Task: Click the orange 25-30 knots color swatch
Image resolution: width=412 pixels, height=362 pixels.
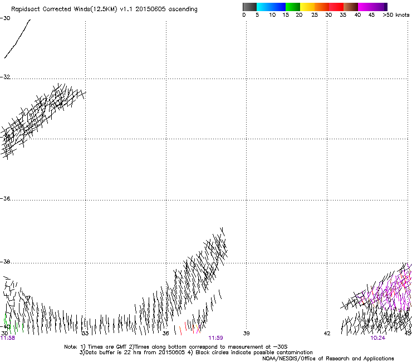Action: tap(322, 7)
